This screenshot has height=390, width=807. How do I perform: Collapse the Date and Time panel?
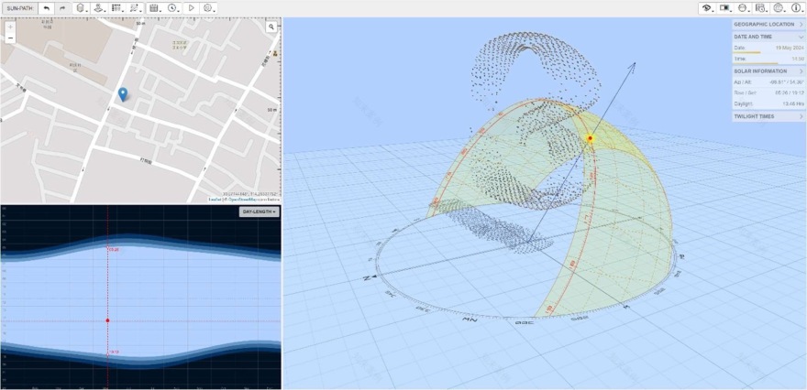801,37
